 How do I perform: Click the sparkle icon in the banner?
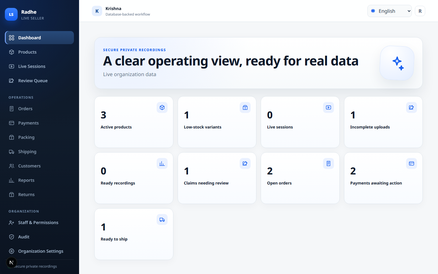(397, 63)
